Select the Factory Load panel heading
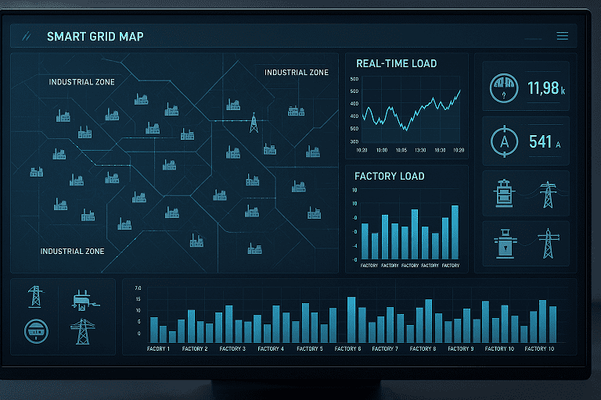Viewport: 601px width, 400px height. click(x=389, y=176)
